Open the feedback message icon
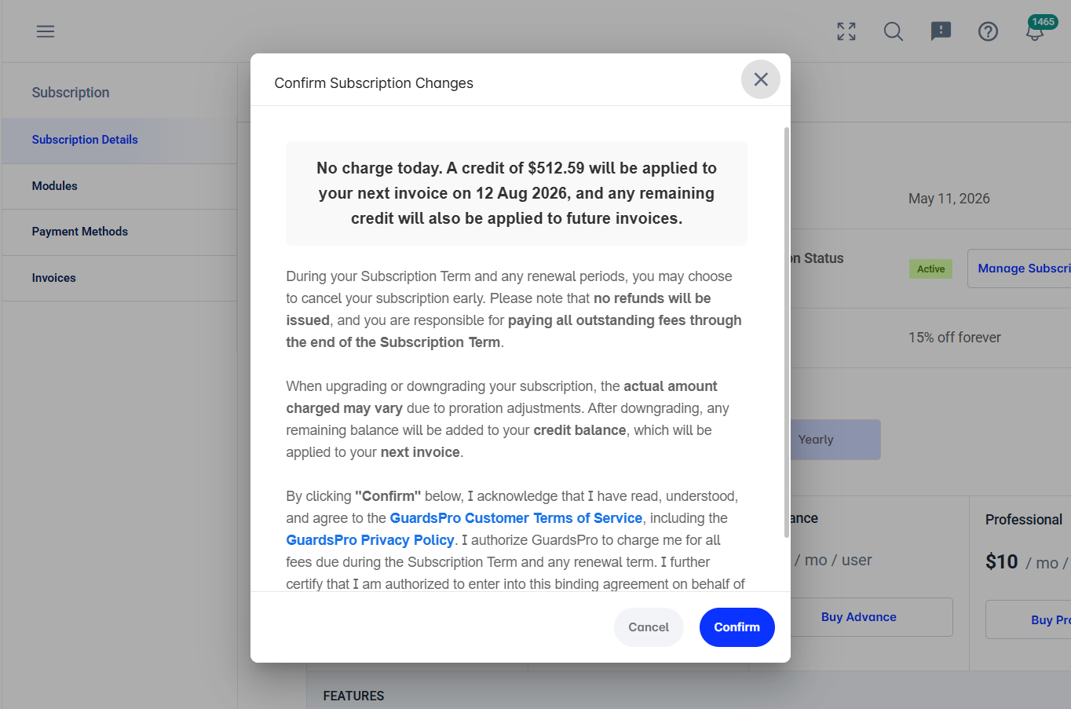The image size is (1071, 709). coord(941,31)
